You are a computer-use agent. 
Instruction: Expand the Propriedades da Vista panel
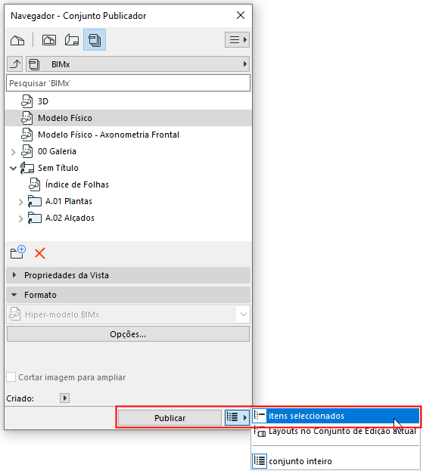(x=129, y=275)
